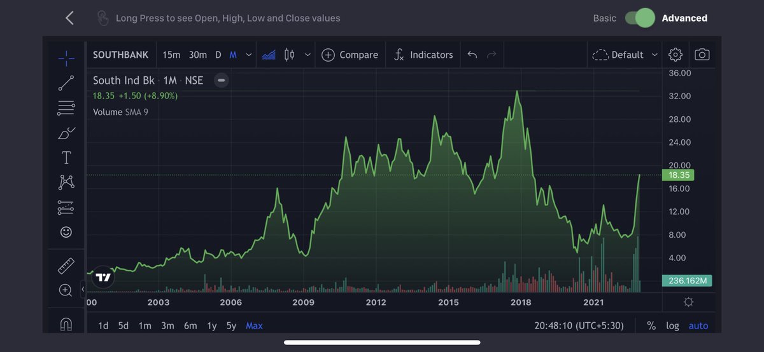Select the area chart style icon
Viewport: 764px width, 352px height.
[269, 55]
